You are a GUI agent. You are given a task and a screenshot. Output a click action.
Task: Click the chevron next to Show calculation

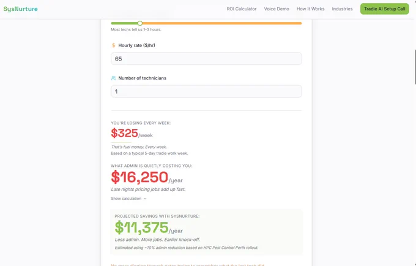pyautogui.click(x=145, y=199)
